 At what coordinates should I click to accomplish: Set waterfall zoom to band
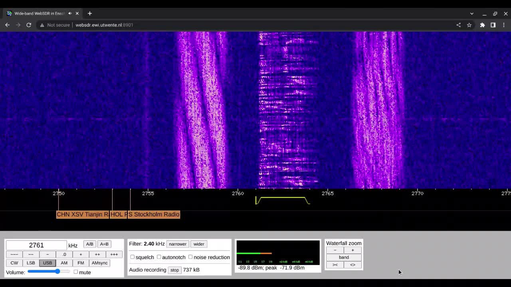coord(344,257)
